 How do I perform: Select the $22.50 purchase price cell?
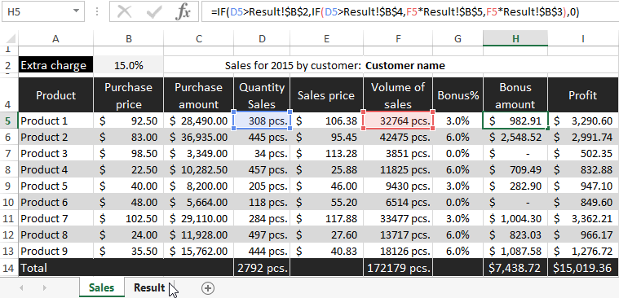[128, 170]
